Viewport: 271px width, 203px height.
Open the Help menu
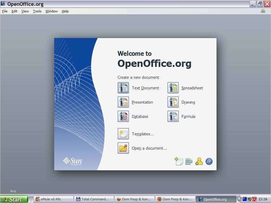pyautogui.click(x=65, y=11)
